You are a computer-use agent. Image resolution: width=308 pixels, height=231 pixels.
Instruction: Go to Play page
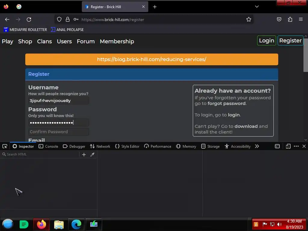pos(8,42)
